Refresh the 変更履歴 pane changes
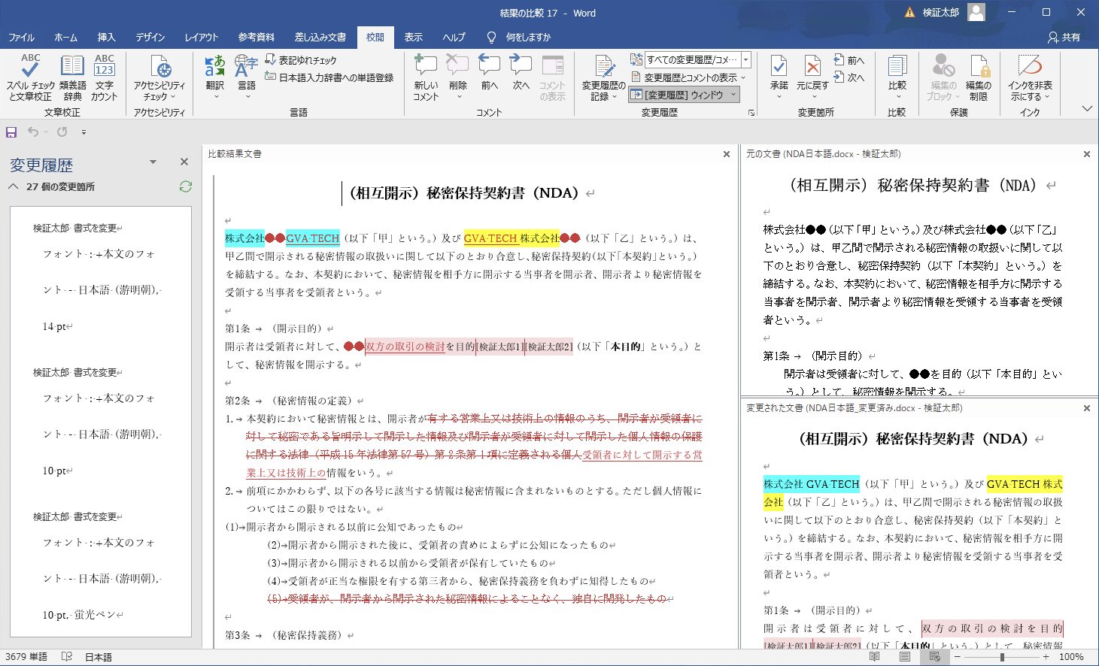Image resolution: width=1099 pixels, height=666 pixels. point(186,186)
